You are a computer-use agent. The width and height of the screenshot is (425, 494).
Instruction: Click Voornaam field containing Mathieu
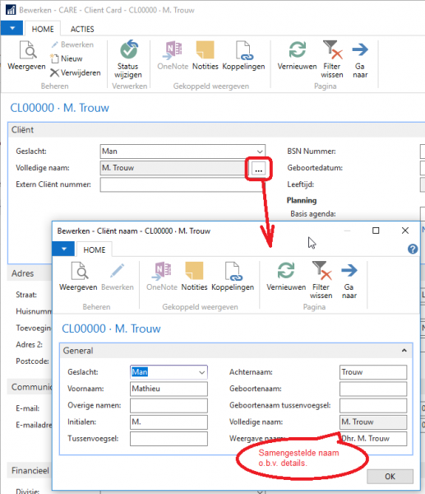[169, 389]
